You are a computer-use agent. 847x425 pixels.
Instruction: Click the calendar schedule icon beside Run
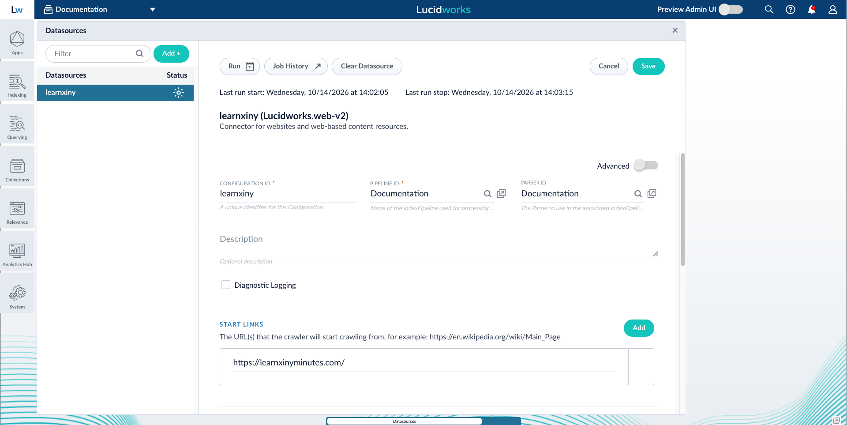[250, 66]
